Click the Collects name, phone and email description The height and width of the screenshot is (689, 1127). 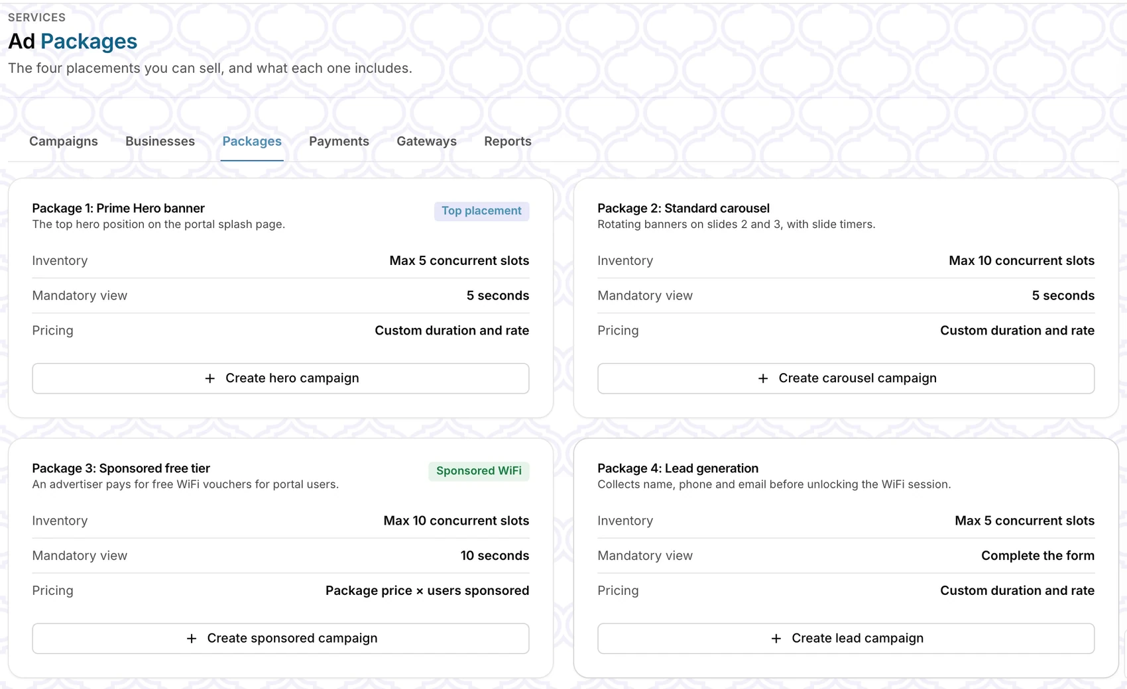click(x=774, y=485)
